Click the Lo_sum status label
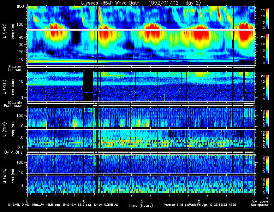This screenshot has width=274, height=212. [x=16, y=70]
